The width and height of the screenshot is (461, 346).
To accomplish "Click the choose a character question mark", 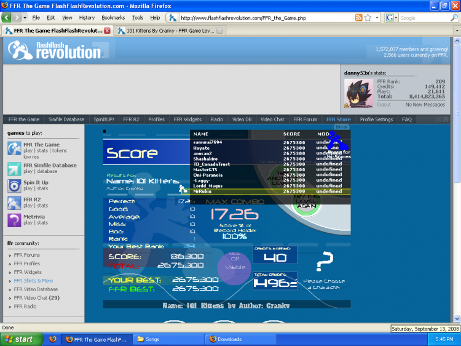I will click(x=325, y=261).
